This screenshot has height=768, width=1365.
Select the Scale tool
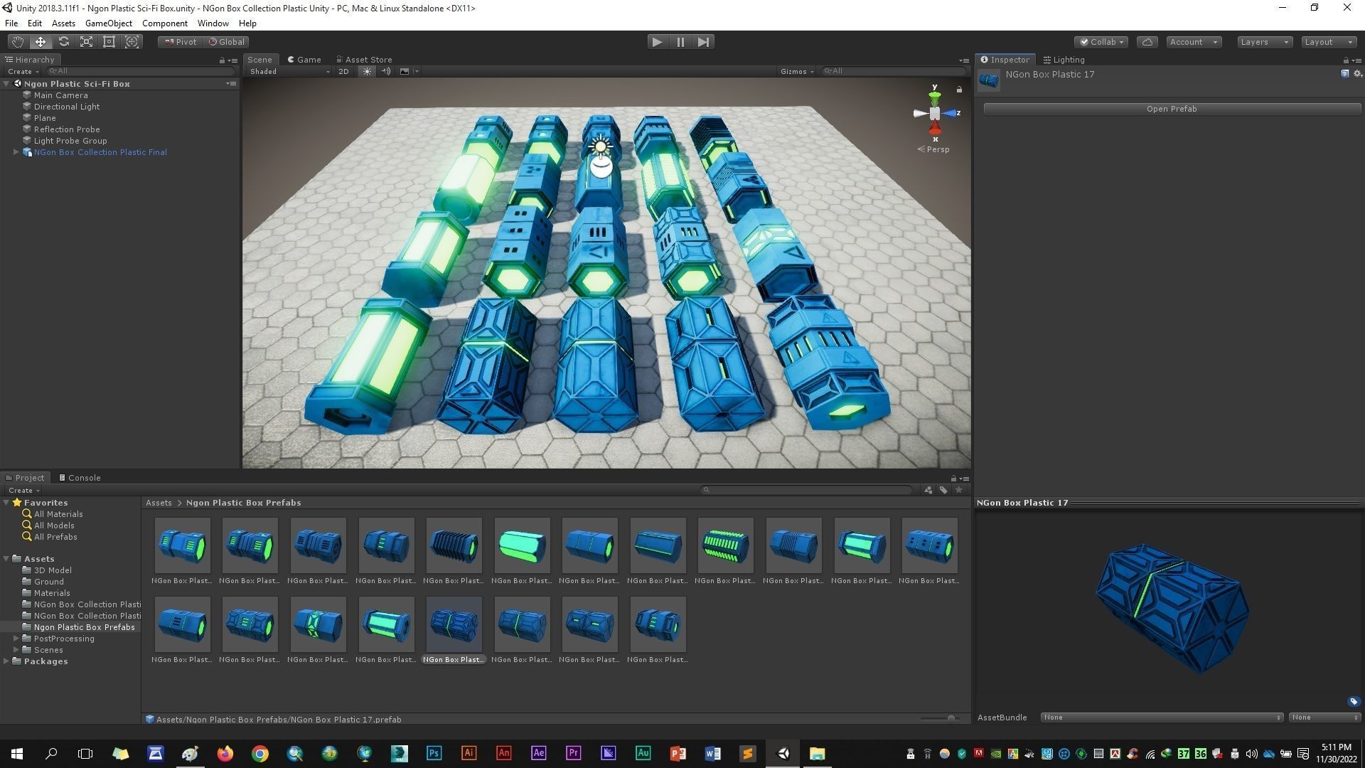tap(86, 42)
